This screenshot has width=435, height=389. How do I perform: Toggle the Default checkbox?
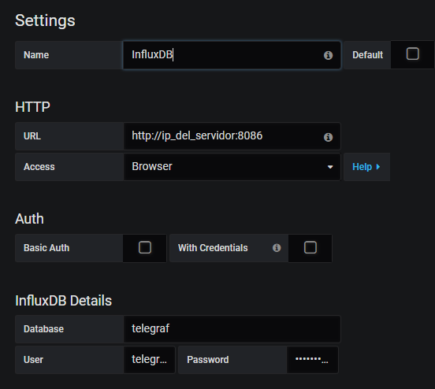tap(412, 54)
